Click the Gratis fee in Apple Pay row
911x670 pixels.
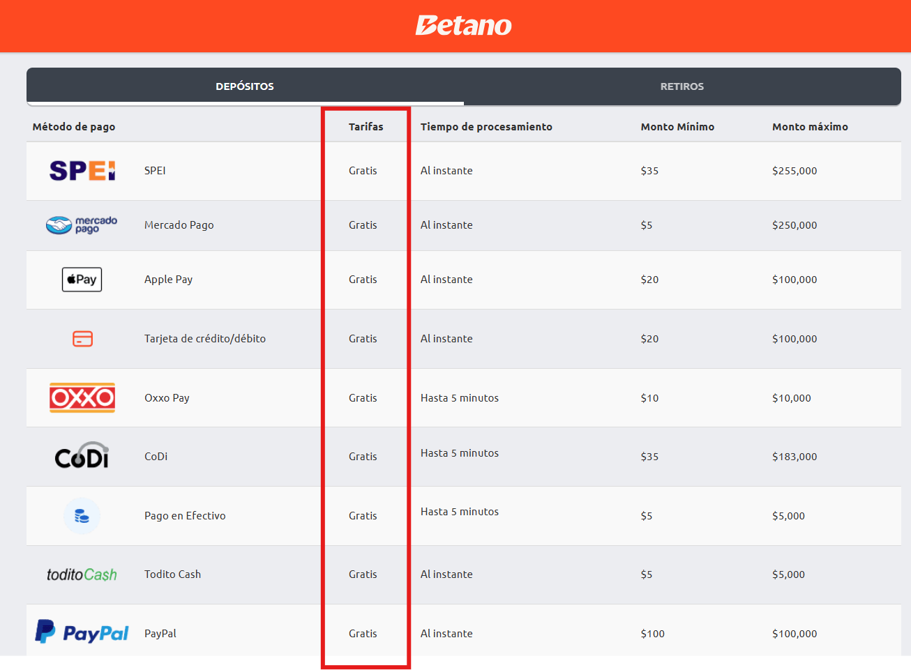tap(363, 280)
